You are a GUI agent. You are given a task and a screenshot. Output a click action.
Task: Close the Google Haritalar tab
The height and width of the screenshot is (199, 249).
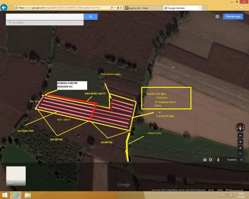(200, 8)
